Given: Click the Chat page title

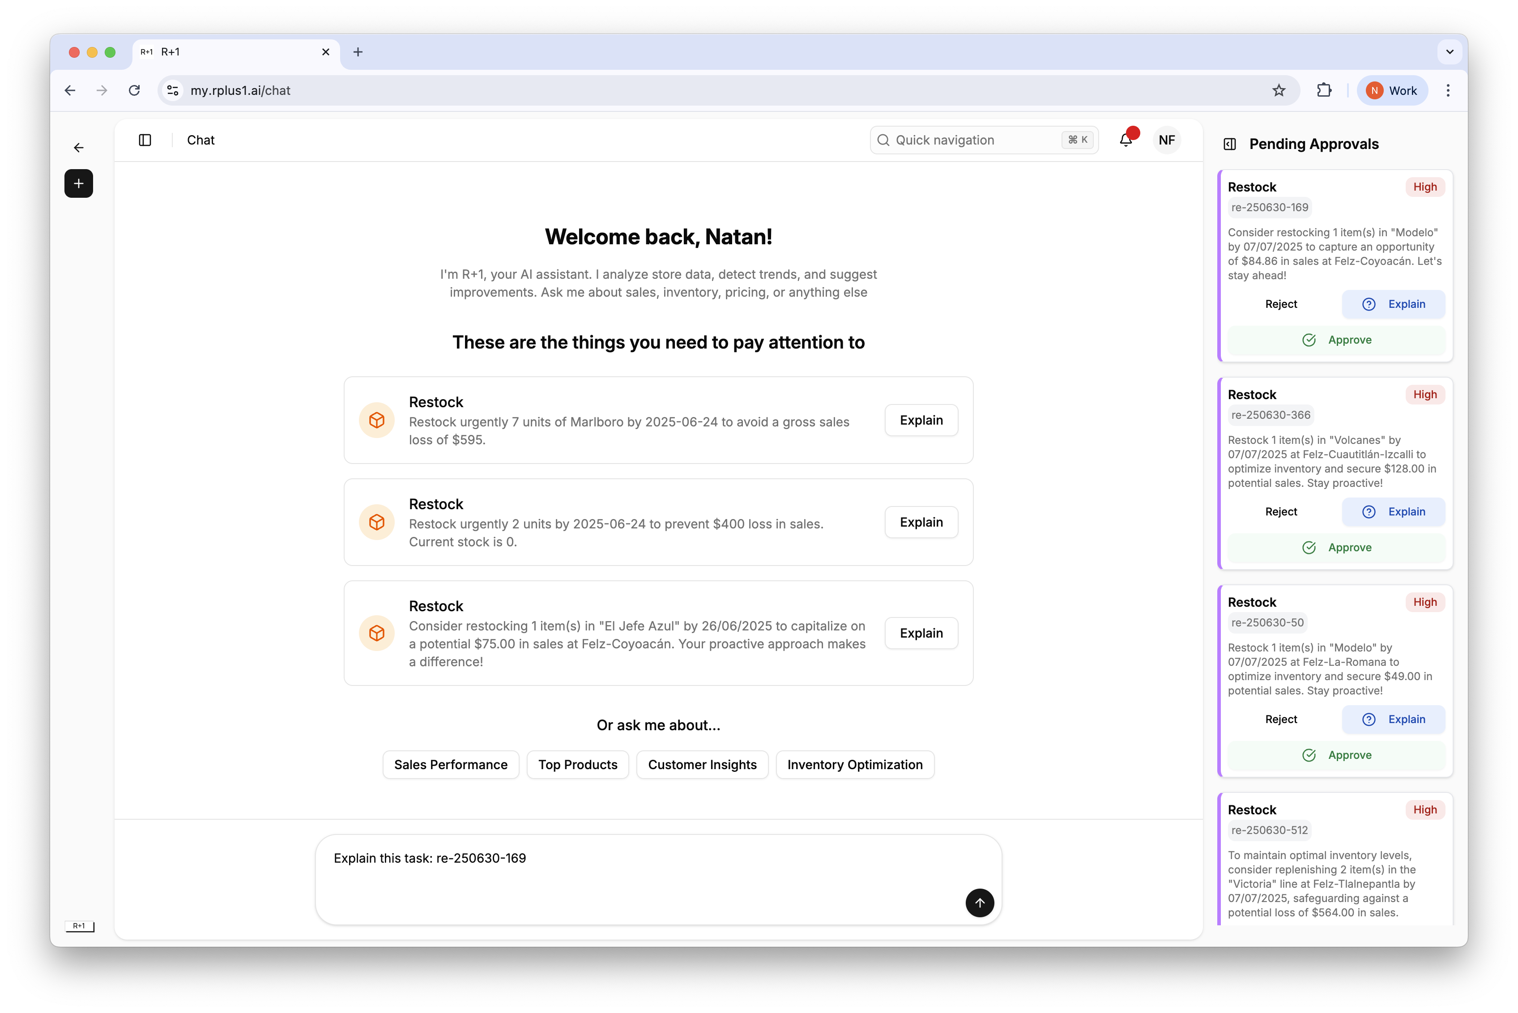Looking at the screenshot, I should 200,140.
